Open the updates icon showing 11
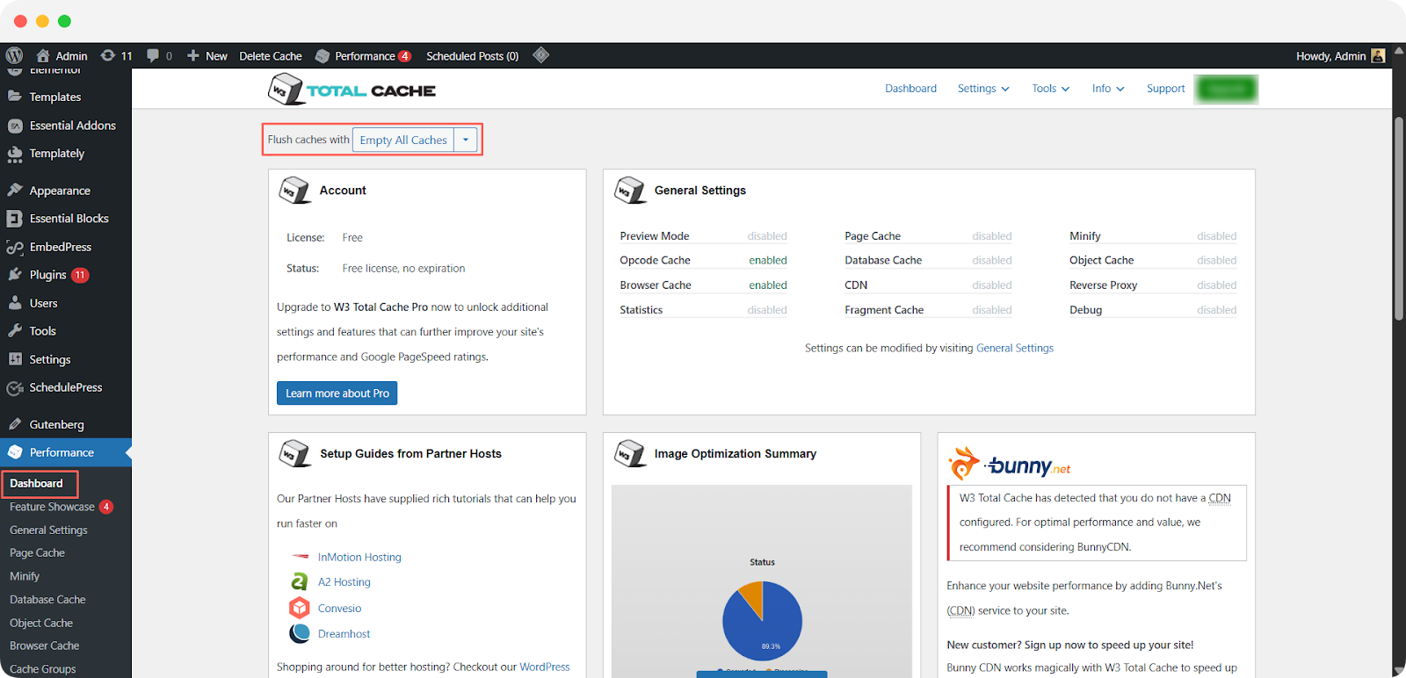Viewport: 1406px width, 678px height. point(108,55)
